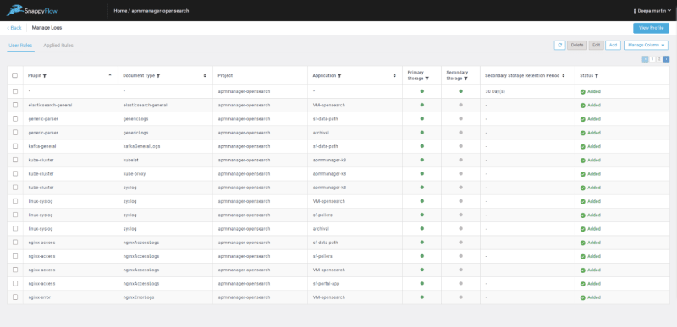Go to page 2 in the pagination
This screenshot has width=677, height=327.
tap(659, 59)
